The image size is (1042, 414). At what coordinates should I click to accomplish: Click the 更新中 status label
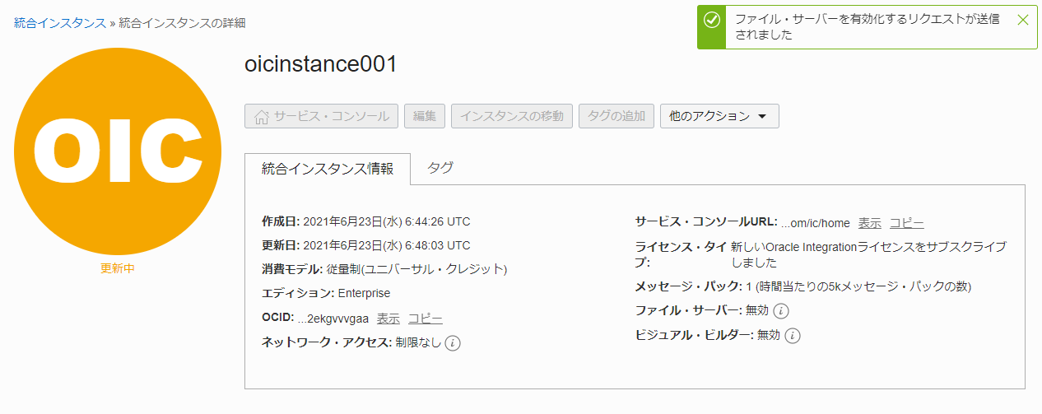point(118,268)
